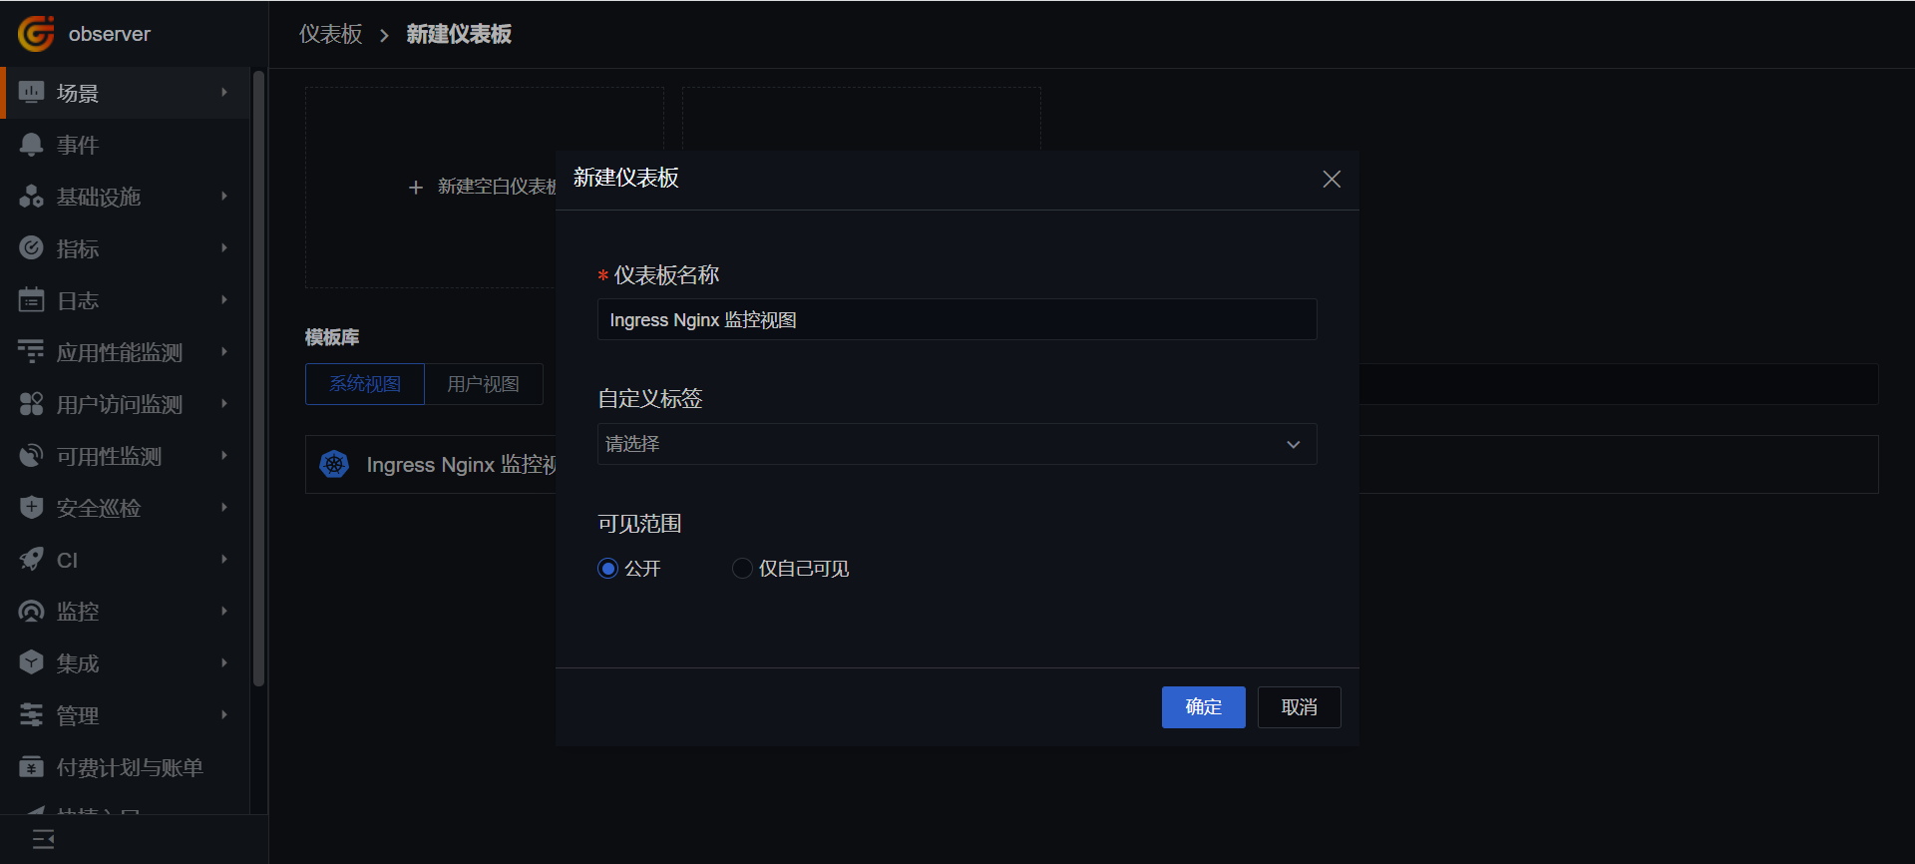Click the 安全巡检 shield icon

[x=32, y=508]
